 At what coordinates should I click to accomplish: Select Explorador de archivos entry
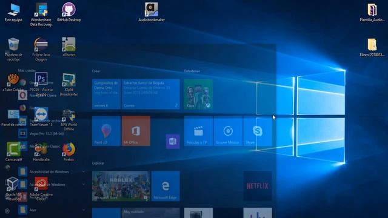[x=52, y=121]
